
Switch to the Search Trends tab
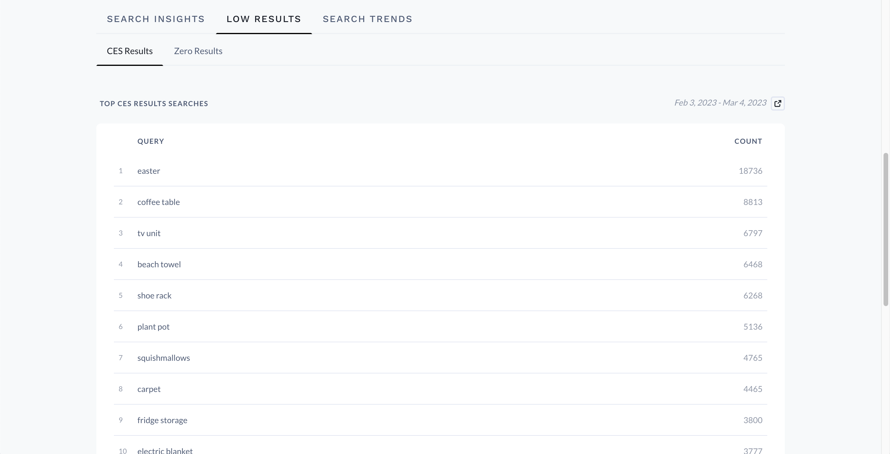coord(367,19)
